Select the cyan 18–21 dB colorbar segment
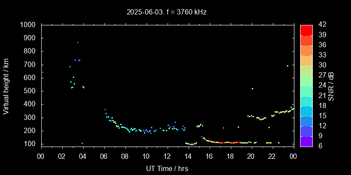 click(x=306, y=101)
